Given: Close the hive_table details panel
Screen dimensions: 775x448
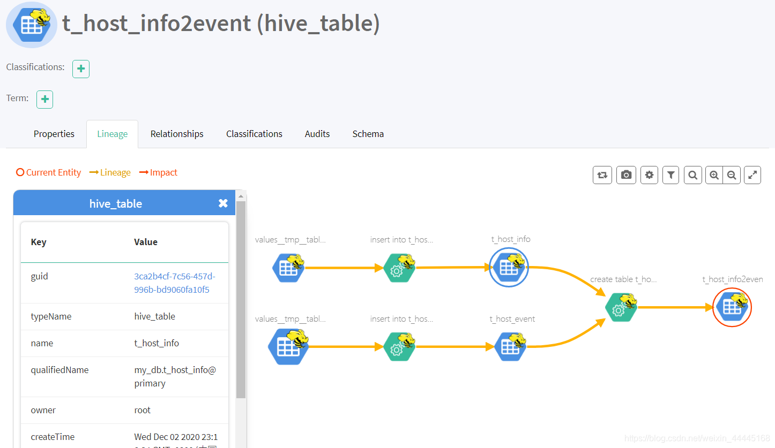Looking at the screenshot, I should click(x=223, y=203).
